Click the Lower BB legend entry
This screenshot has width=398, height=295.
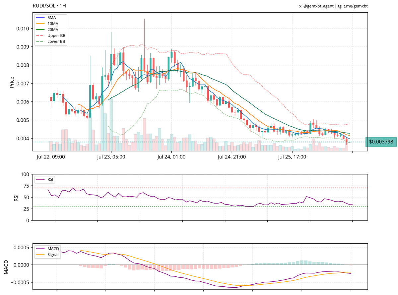[x=51, y=42]
